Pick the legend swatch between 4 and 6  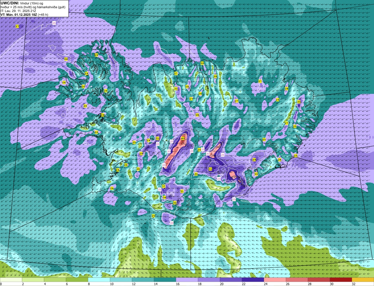55,280
